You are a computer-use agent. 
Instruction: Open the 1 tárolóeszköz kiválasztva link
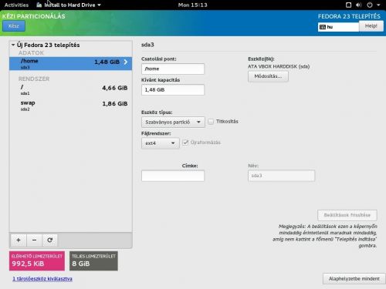pos(42,279)
